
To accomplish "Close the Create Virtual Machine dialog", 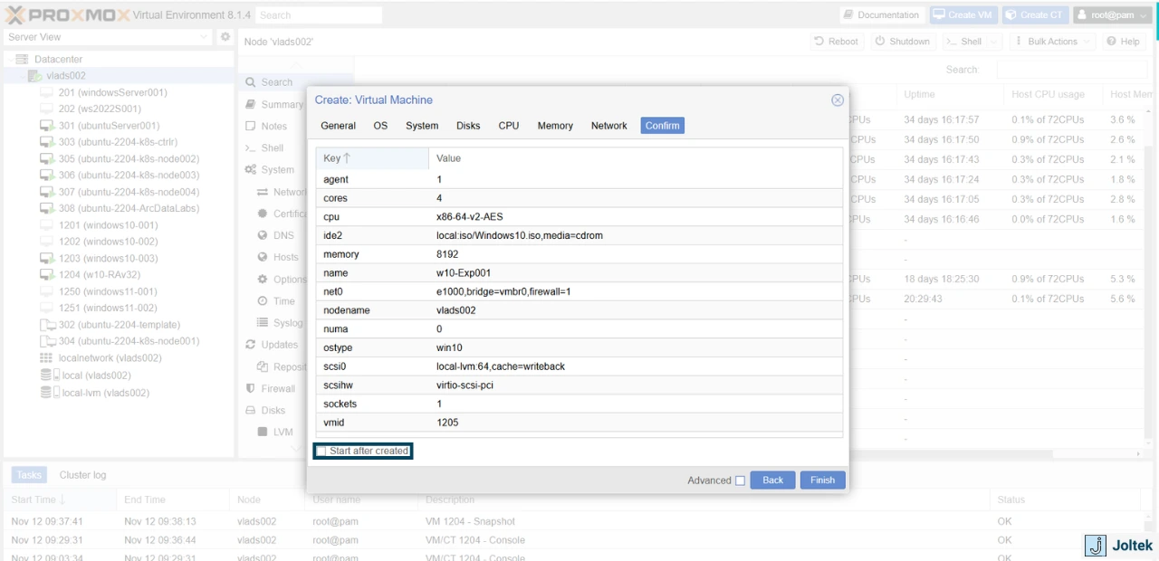I will pyautogui.click(x=838, y=100).
